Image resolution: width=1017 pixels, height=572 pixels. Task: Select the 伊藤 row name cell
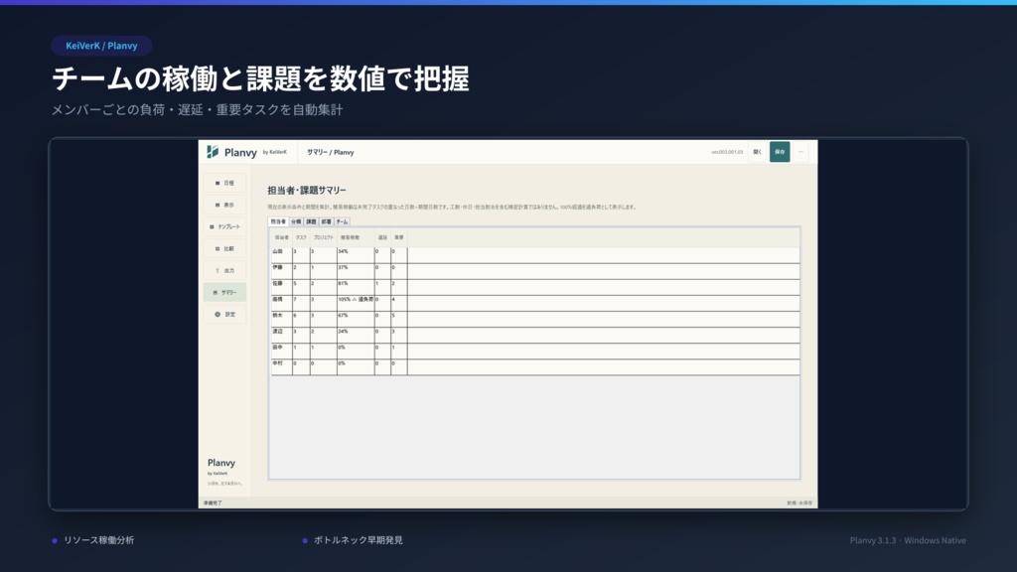[281, 270]
